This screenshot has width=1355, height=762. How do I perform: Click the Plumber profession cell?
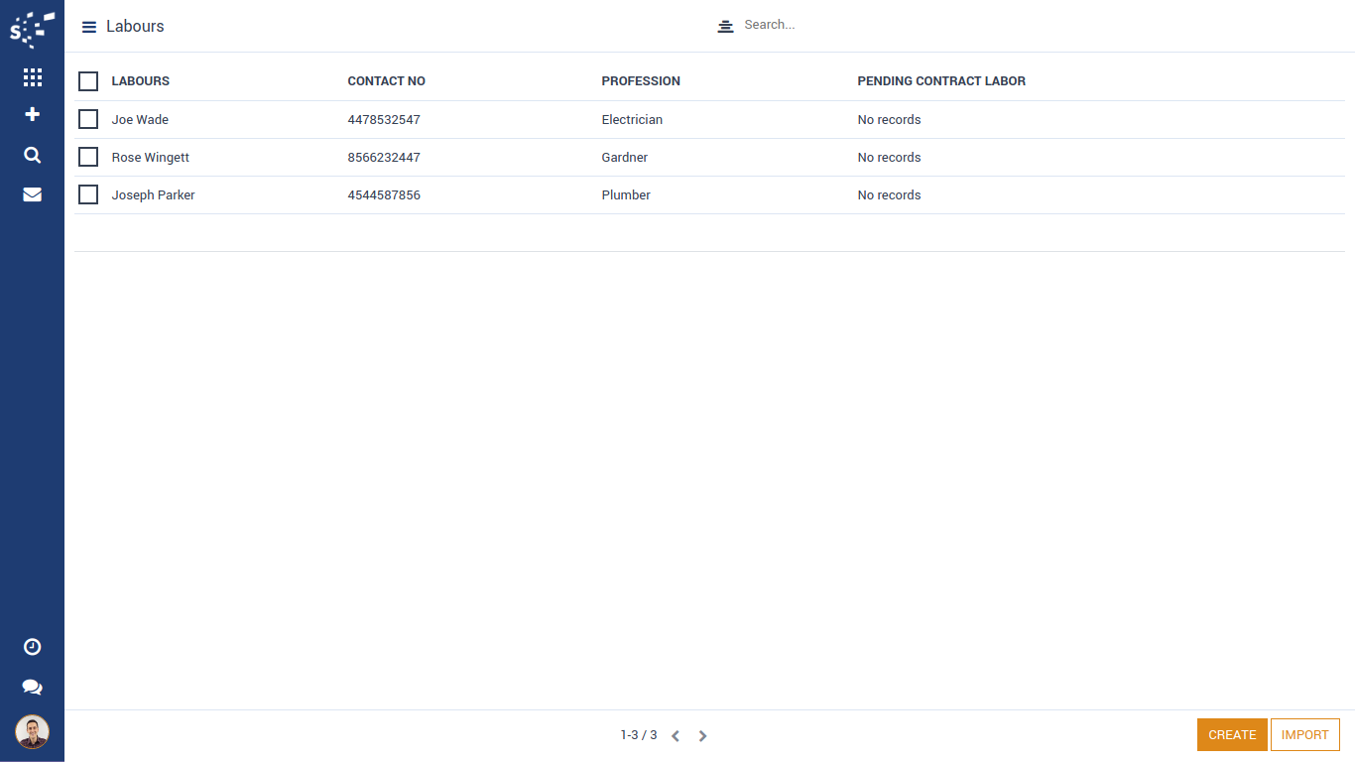[x=626, y=195]
